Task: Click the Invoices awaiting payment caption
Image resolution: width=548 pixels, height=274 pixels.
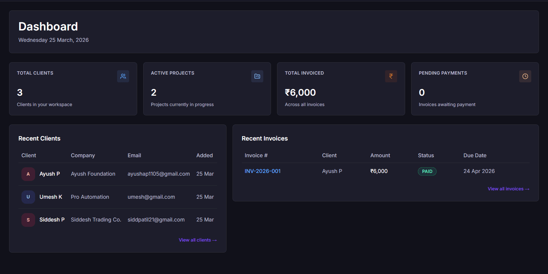Action: pyautogui.click(x=447, y=104)
